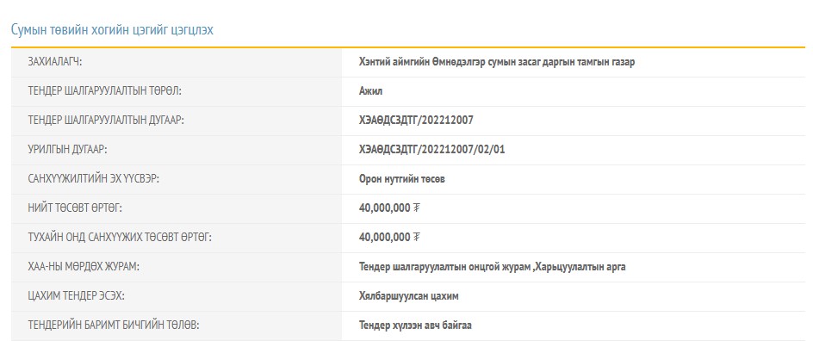Click the Ажил value text
Screen dimensions: 813x341
tap(370, 91)
